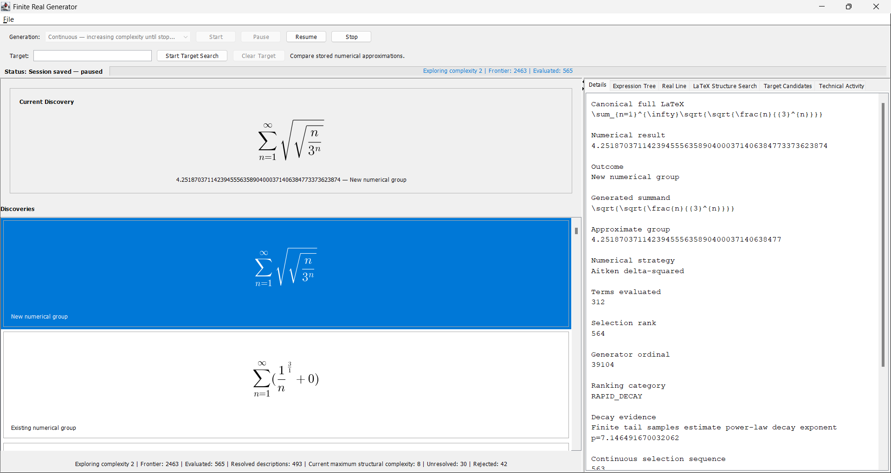
Task: Click the Finite Real Generator app icon
Action: coord(6,6)
